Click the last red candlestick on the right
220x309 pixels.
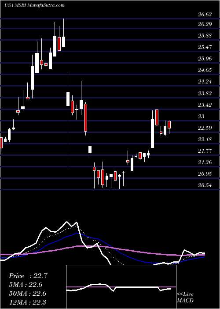click(x=169, y=124)
